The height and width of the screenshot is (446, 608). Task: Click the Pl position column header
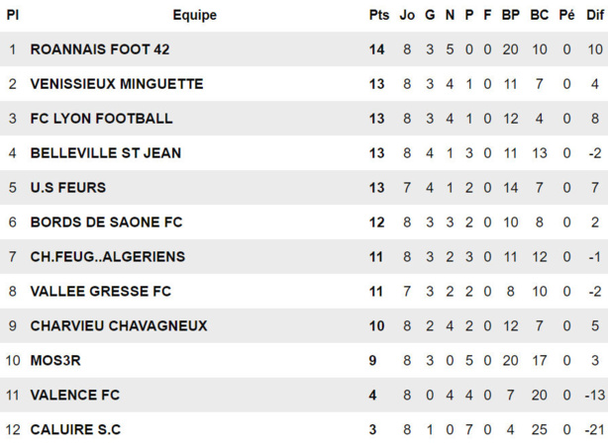pos(13,15)
